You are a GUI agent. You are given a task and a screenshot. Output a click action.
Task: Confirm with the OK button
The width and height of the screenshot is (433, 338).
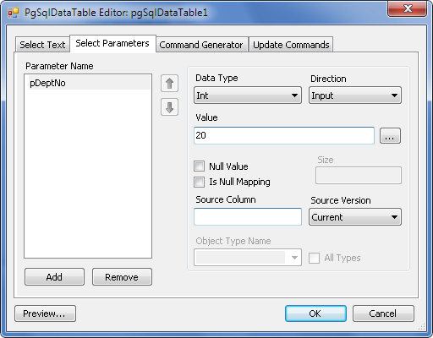click(315, 313)
